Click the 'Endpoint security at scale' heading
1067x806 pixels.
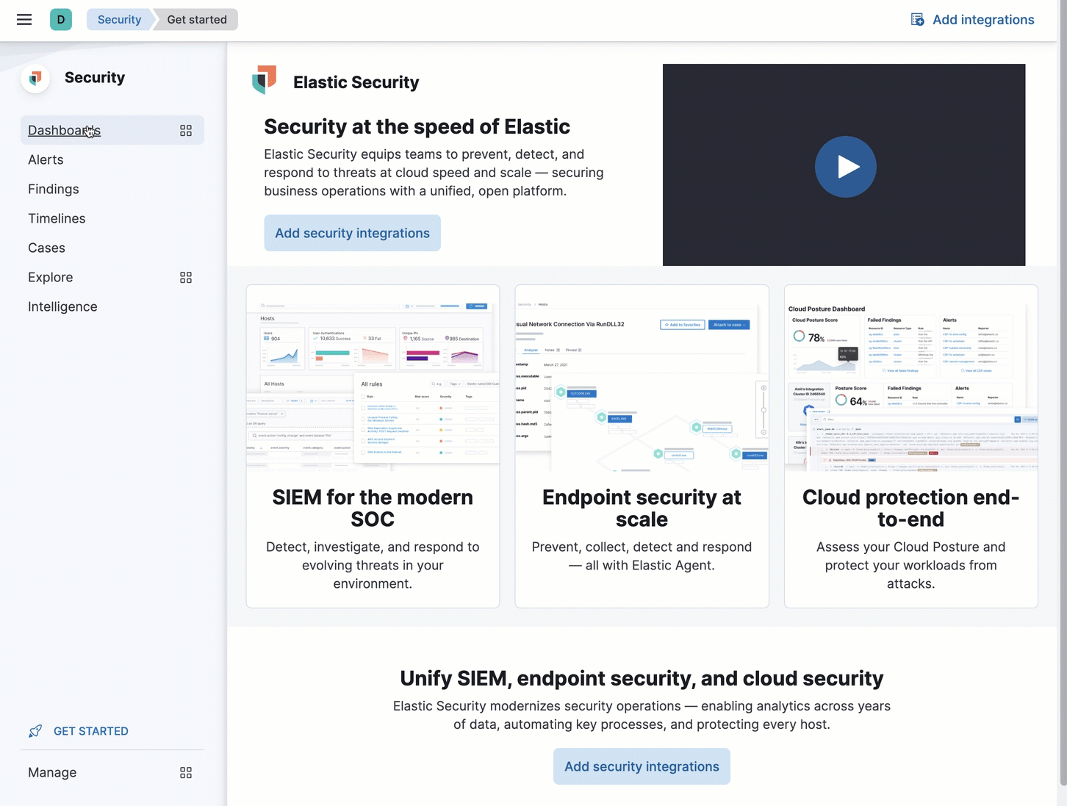coord(642,508)
